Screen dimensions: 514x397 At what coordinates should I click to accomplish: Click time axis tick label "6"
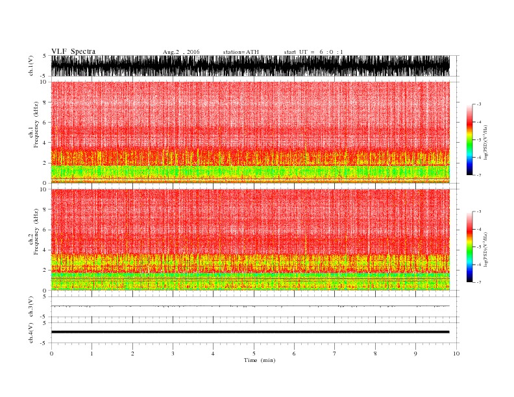(294, 354)
